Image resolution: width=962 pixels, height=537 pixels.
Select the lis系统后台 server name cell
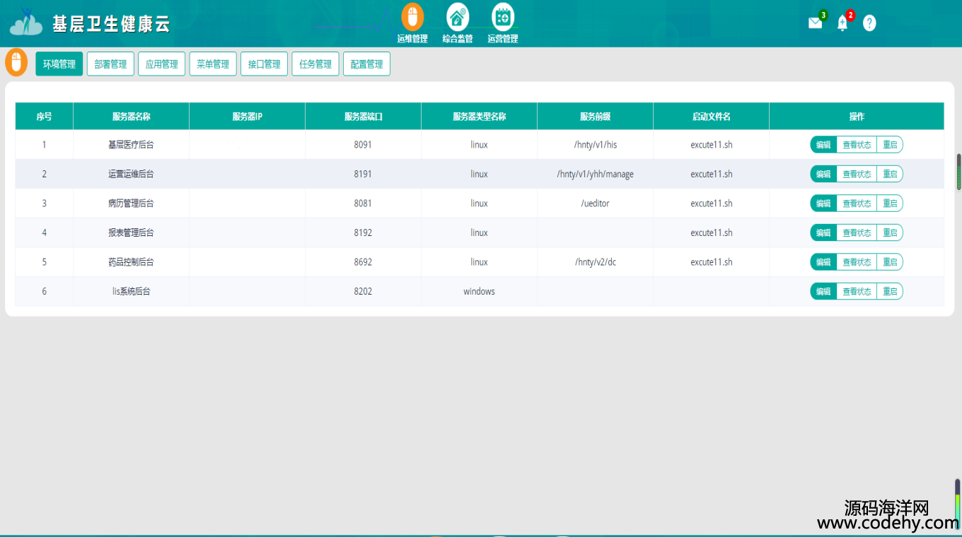[x=131, y=291]
